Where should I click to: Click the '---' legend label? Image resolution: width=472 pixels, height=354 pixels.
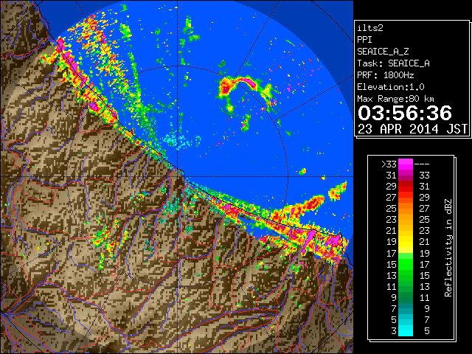[422, 164]
